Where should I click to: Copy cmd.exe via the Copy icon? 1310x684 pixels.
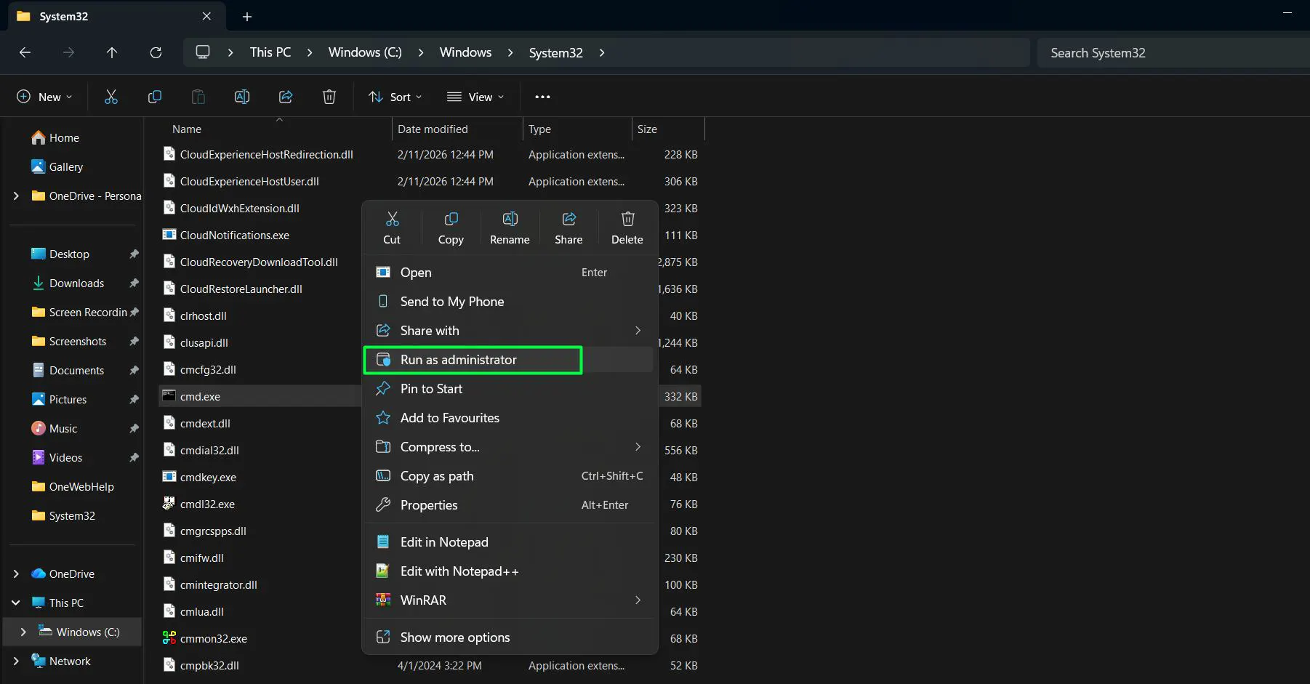click(x=451, y=227)
